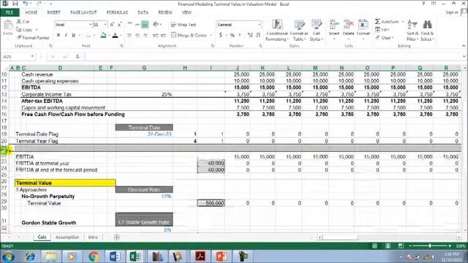Switch to DATA ribbon tab
The height and width of the screenshot is (263, 468).
[x=143, y=12]
